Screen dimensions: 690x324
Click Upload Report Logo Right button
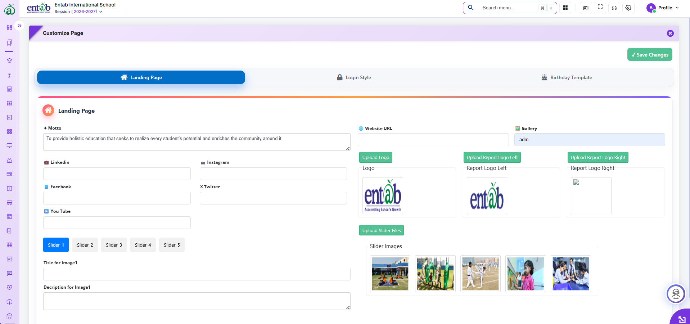coord(598,157)
